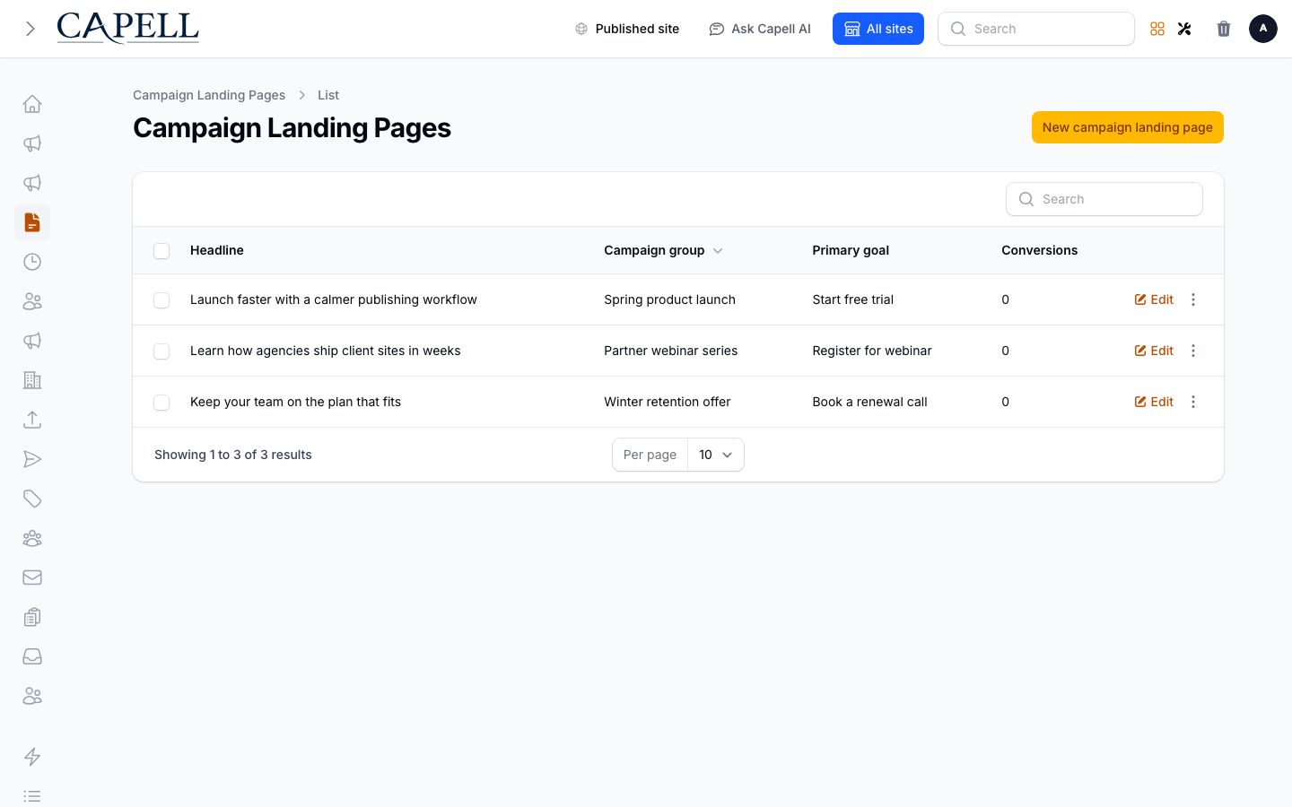
Task: Click the Headline column header
Action: 217,250
